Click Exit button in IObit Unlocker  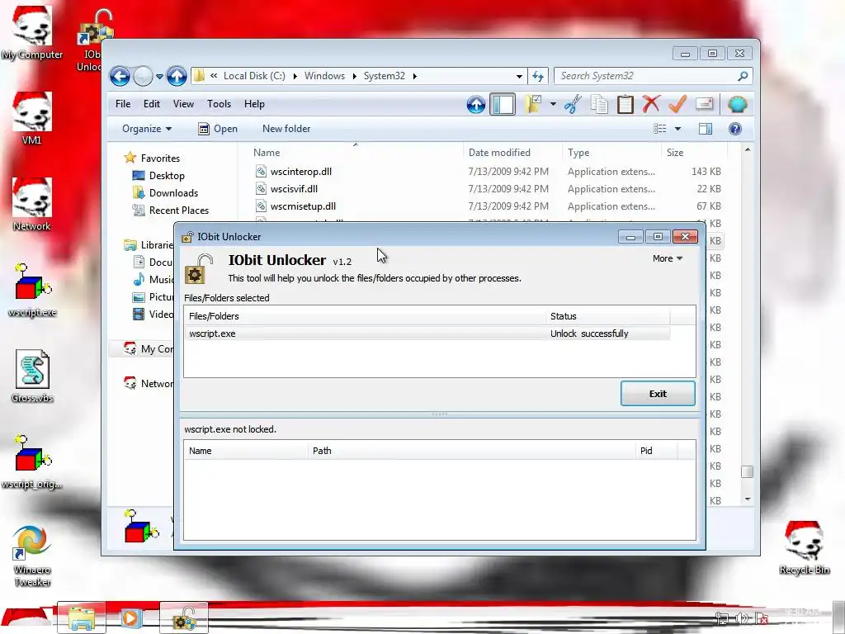pos(658,394)
